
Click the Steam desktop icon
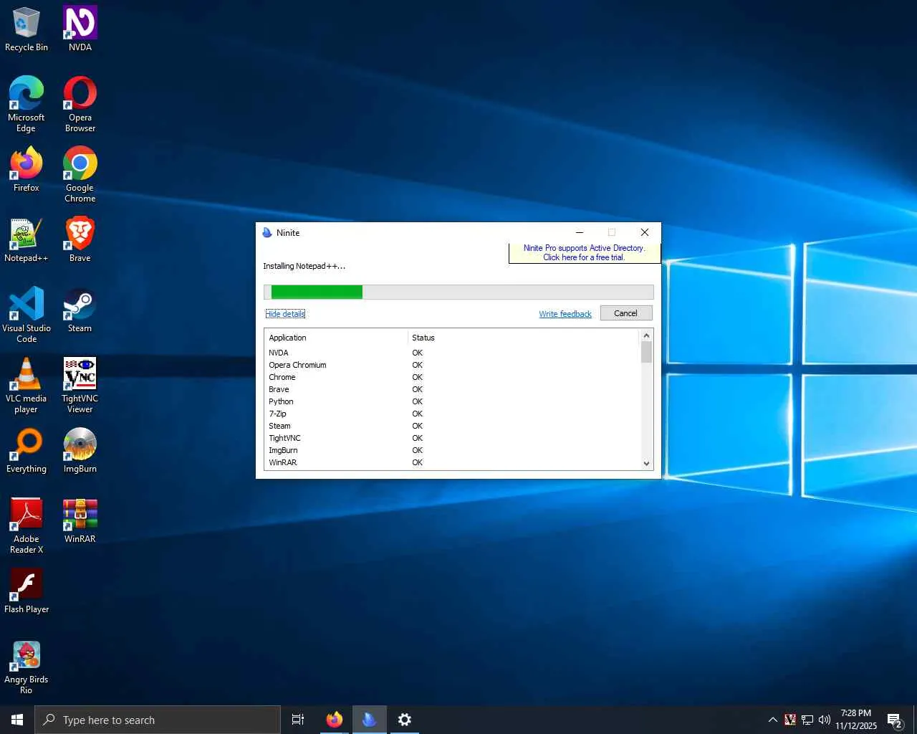tap(80, 310)
